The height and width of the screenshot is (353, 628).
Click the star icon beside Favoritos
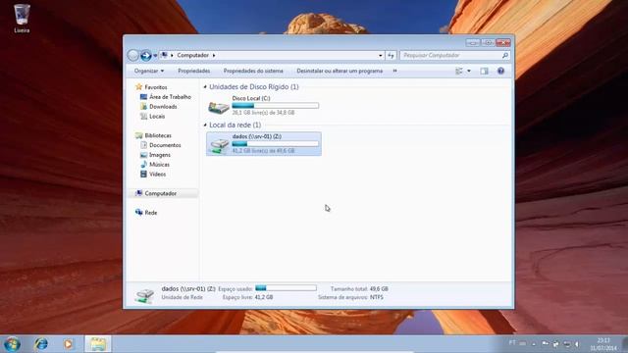click(139, 87)
